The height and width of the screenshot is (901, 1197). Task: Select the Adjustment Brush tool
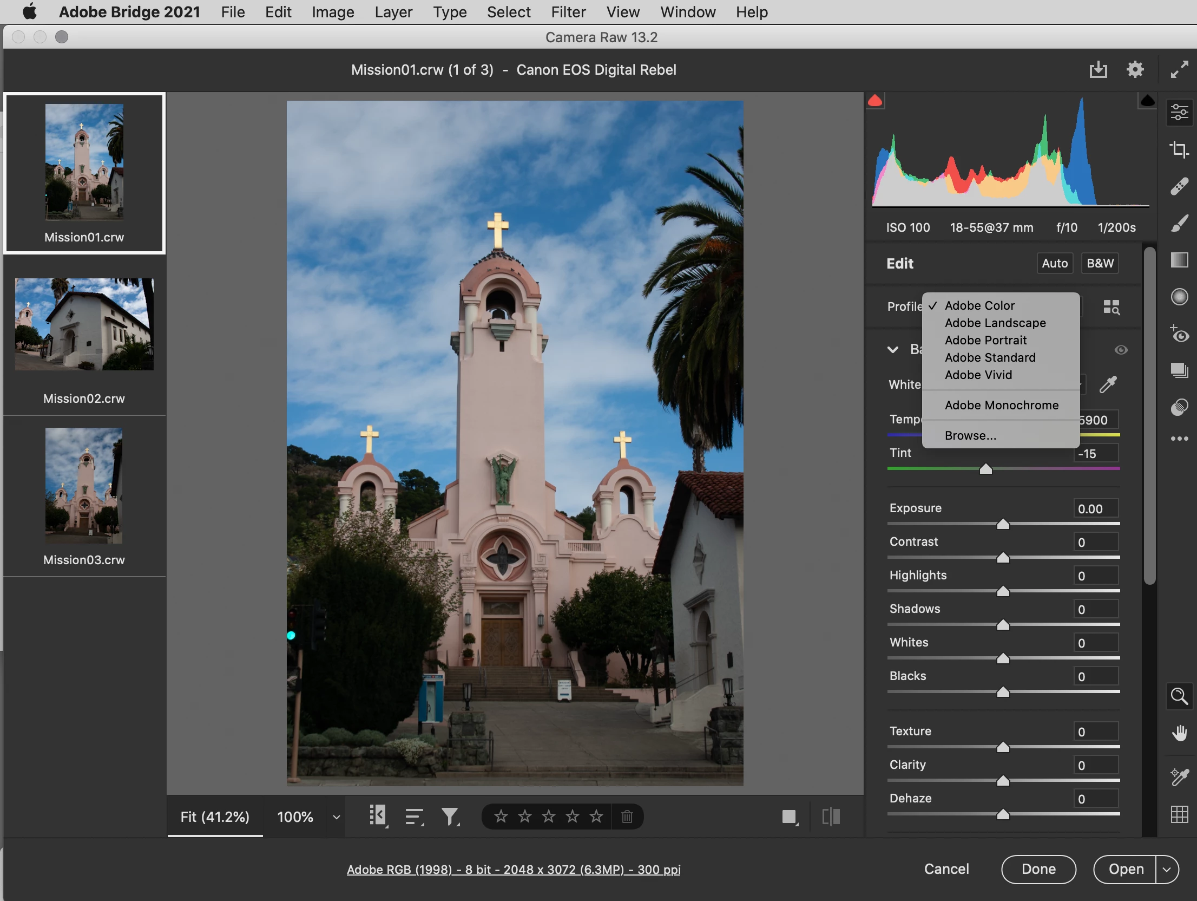1179,223
